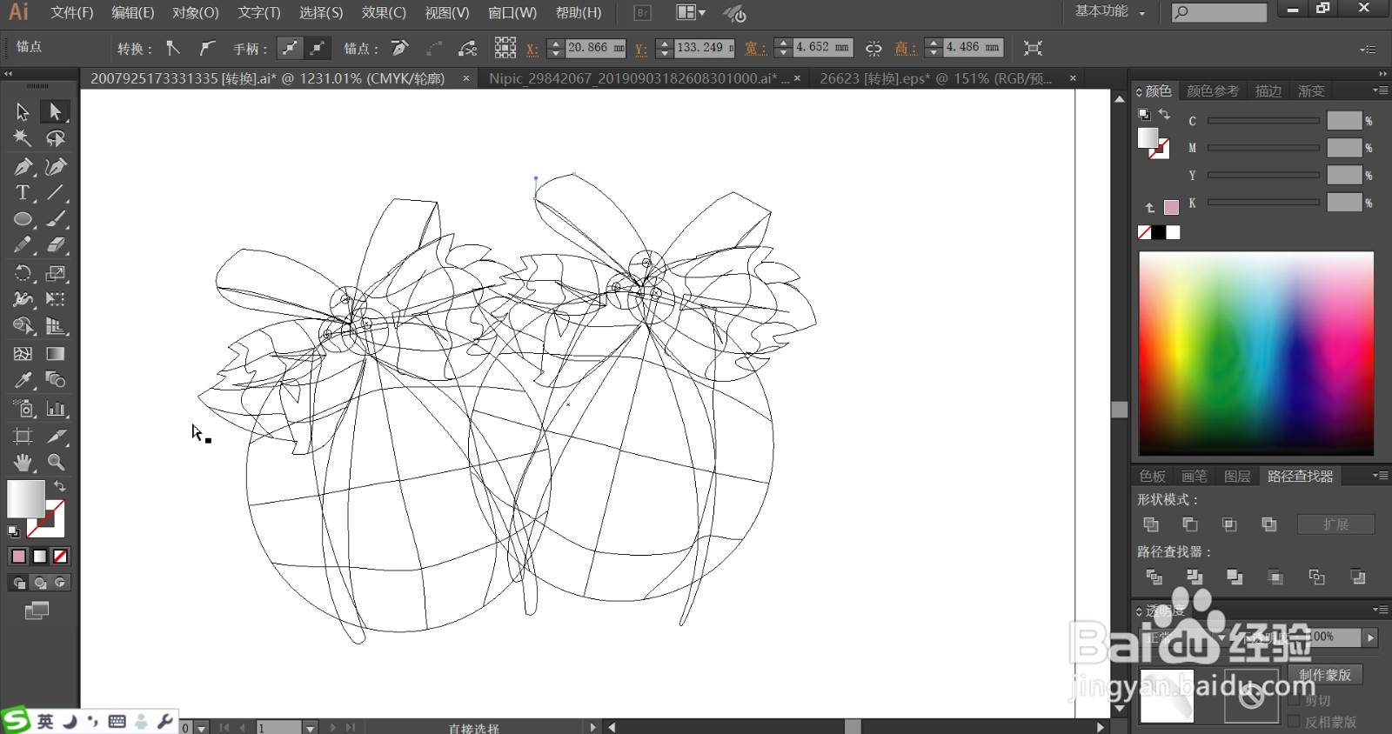Set fill to None in toolbox
1392x734 pixels.
pos(60,557)
